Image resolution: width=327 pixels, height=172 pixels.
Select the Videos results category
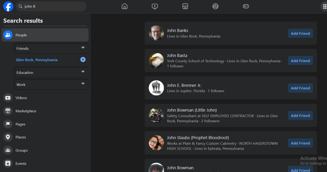tap(45, 98)
